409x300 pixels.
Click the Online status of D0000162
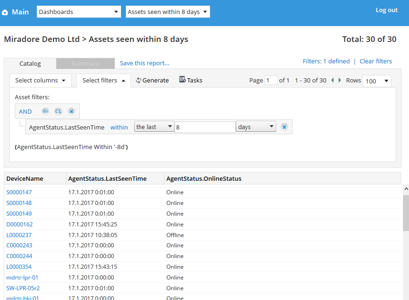click(175, 225)
